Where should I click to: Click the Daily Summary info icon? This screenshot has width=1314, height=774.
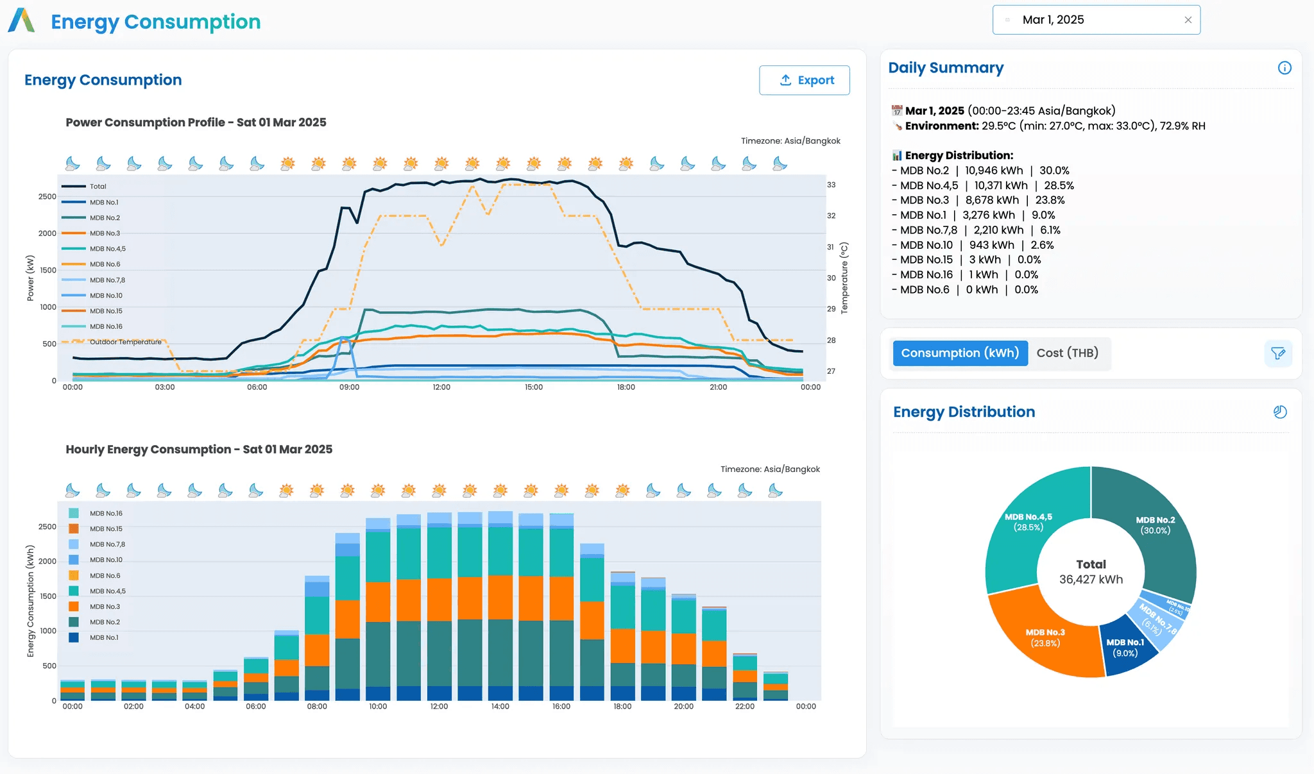tap(1284, 68)
